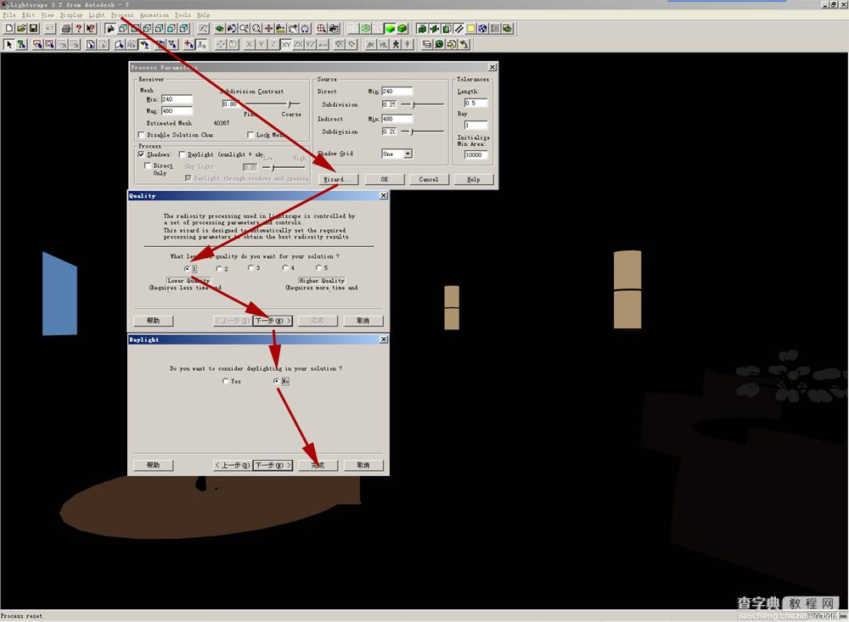Click the walking figure icon

pos(396,44)
